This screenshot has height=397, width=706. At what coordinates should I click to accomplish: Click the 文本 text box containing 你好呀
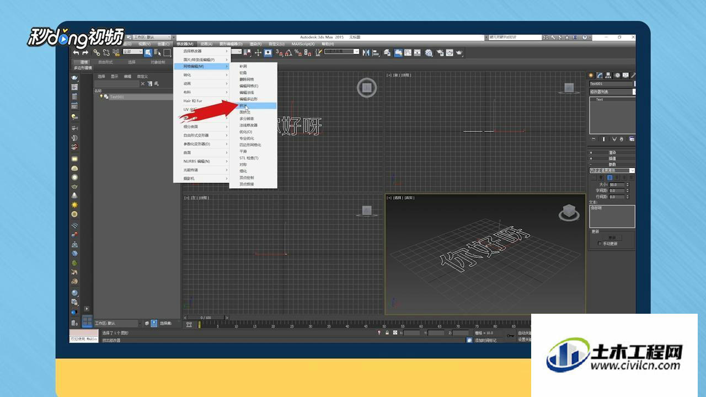click(612, 216)
